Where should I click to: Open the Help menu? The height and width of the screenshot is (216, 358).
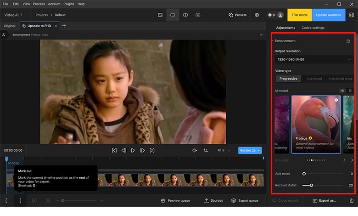tap(81, 4)
